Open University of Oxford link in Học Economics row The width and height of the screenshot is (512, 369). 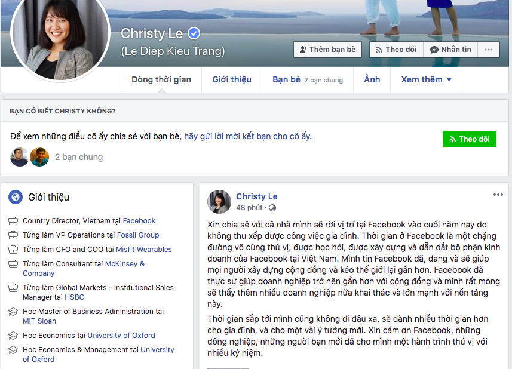pos(121,336)
